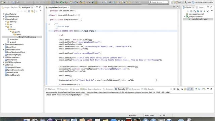Toggle Hide Fields in the Outline toolbar
The width and height of the screenshot is (215, 121).
198,11
